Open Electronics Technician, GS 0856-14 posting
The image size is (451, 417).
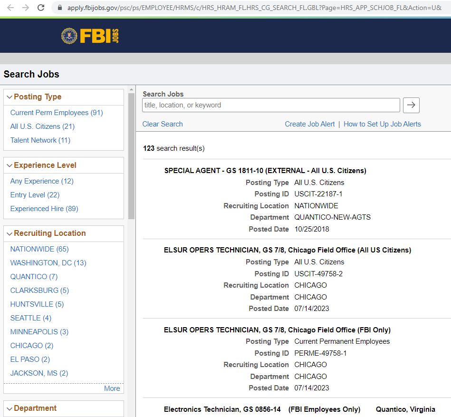(x=299, y=409)
